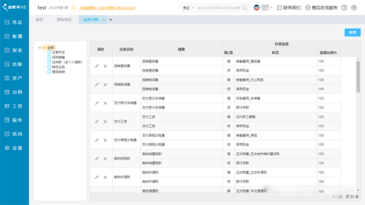
Task: Edit the 缴纳所得税 category
Action: click(x=97, y=177)
